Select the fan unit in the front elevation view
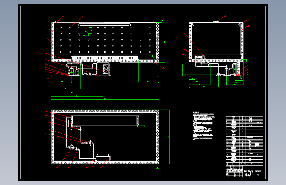 pos(106,69)
